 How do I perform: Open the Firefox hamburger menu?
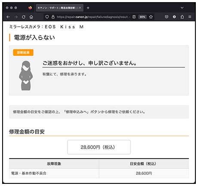click(x=190, y=17)
